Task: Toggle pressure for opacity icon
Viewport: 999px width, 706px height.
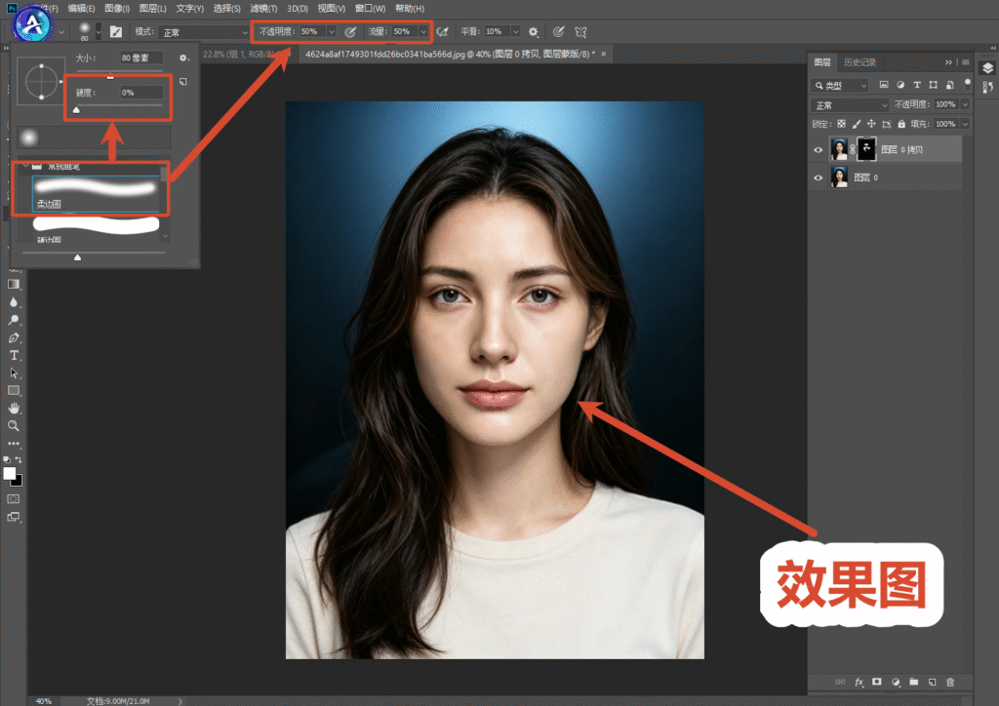Action: [x=350, y=31]
